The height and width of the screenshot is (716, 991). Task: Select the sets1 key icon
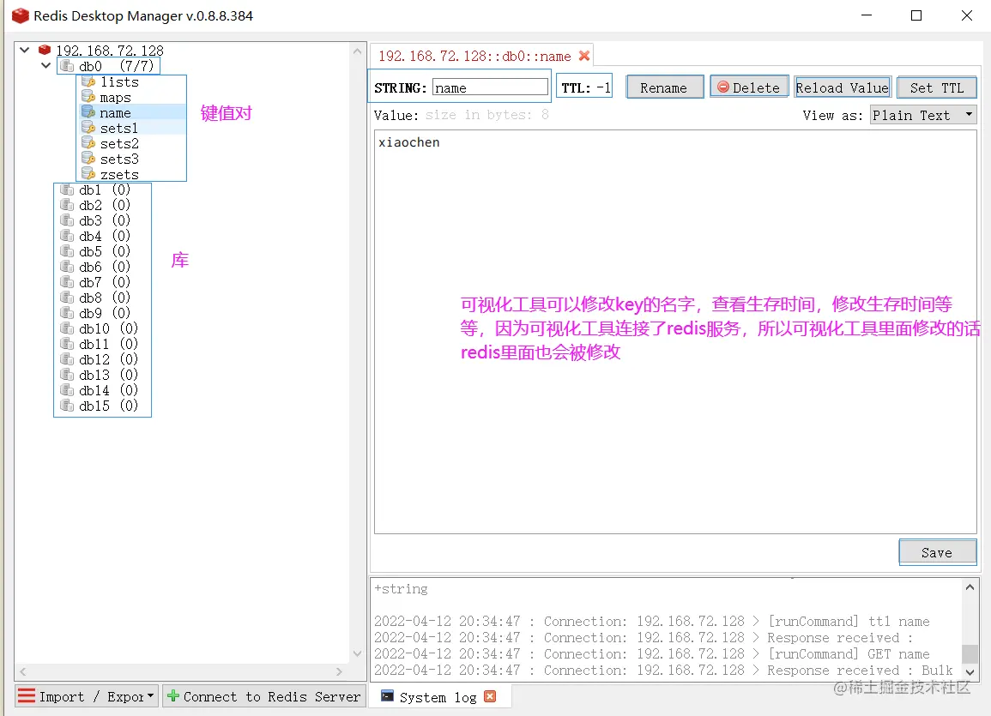tap(88, 128)
